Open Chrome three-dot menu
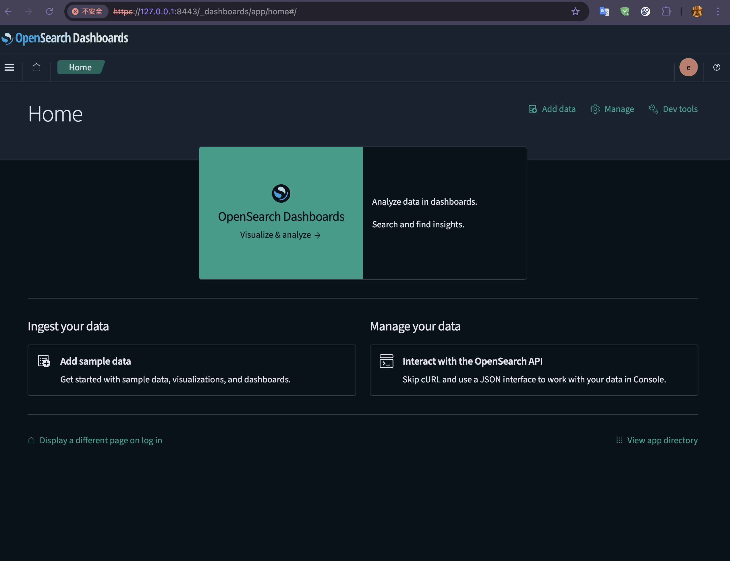Screen dimensions: 730x561 pyautogui.click(x=718, y=12)
